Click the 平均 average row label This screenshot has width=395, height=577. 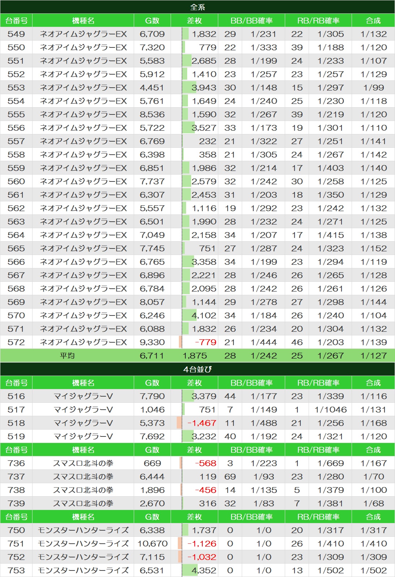pyautogui.click(x=67, y=356)
